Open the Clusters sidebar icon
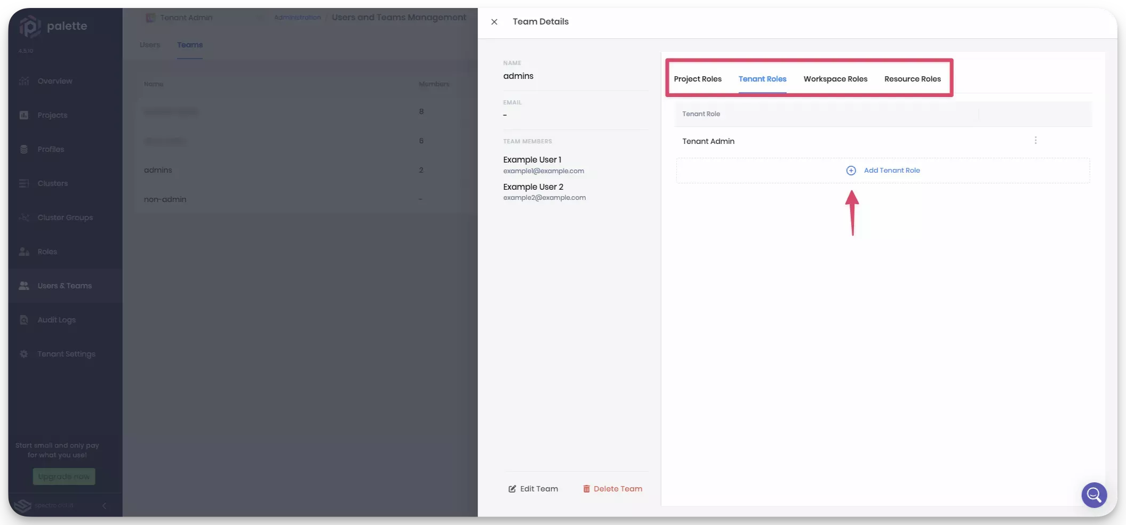 pos(24,183)
